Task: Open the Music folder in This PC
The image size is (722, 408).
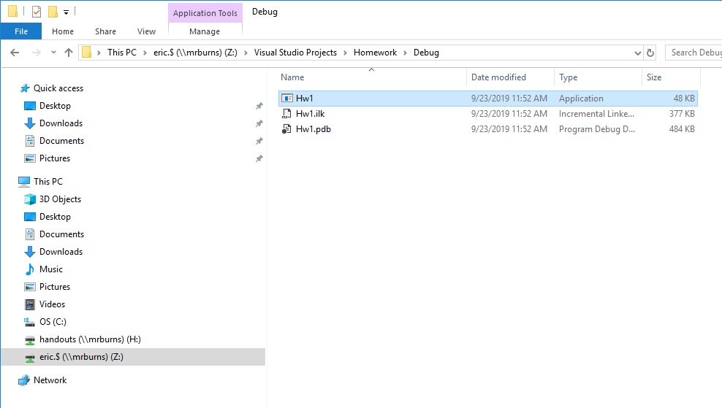Action: tap(50, 269)
